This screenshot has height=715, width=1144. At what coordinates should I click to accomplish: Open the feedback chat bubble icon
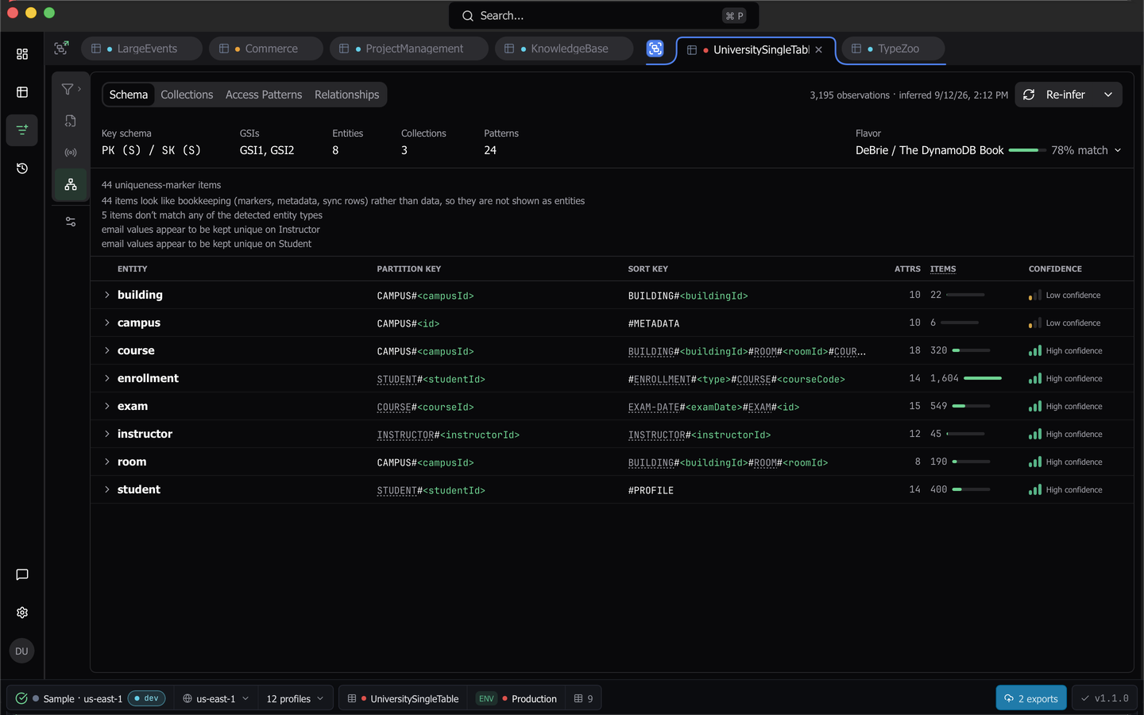click(22, 574)
